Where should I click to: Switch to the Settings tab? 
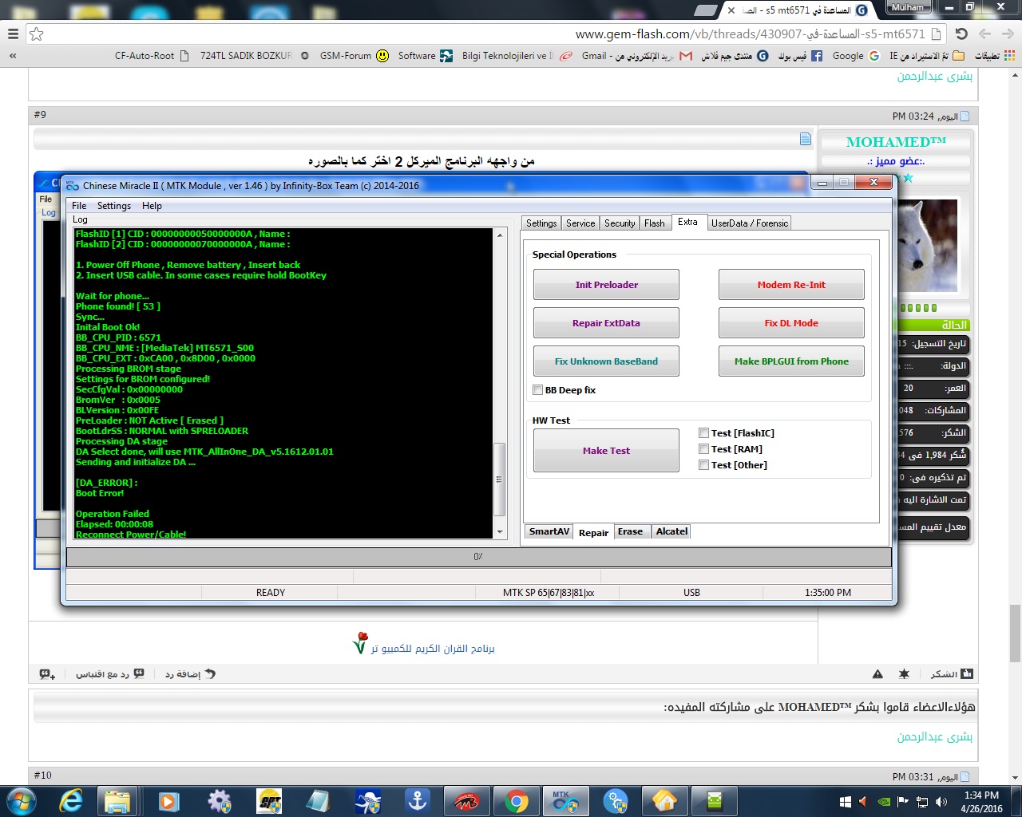[x=541, y=223]
